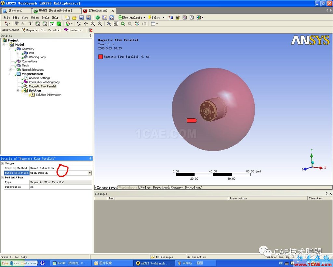Select the Face selection filter
This screenshot has width=333, height=267.
point(52,23)
